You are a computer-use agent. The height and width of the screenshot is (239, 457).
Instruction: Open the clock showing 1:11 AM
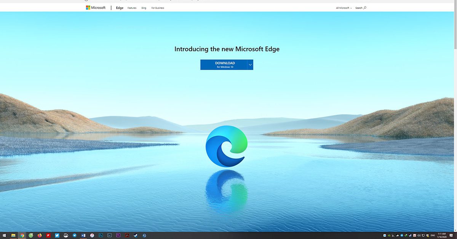442,236
